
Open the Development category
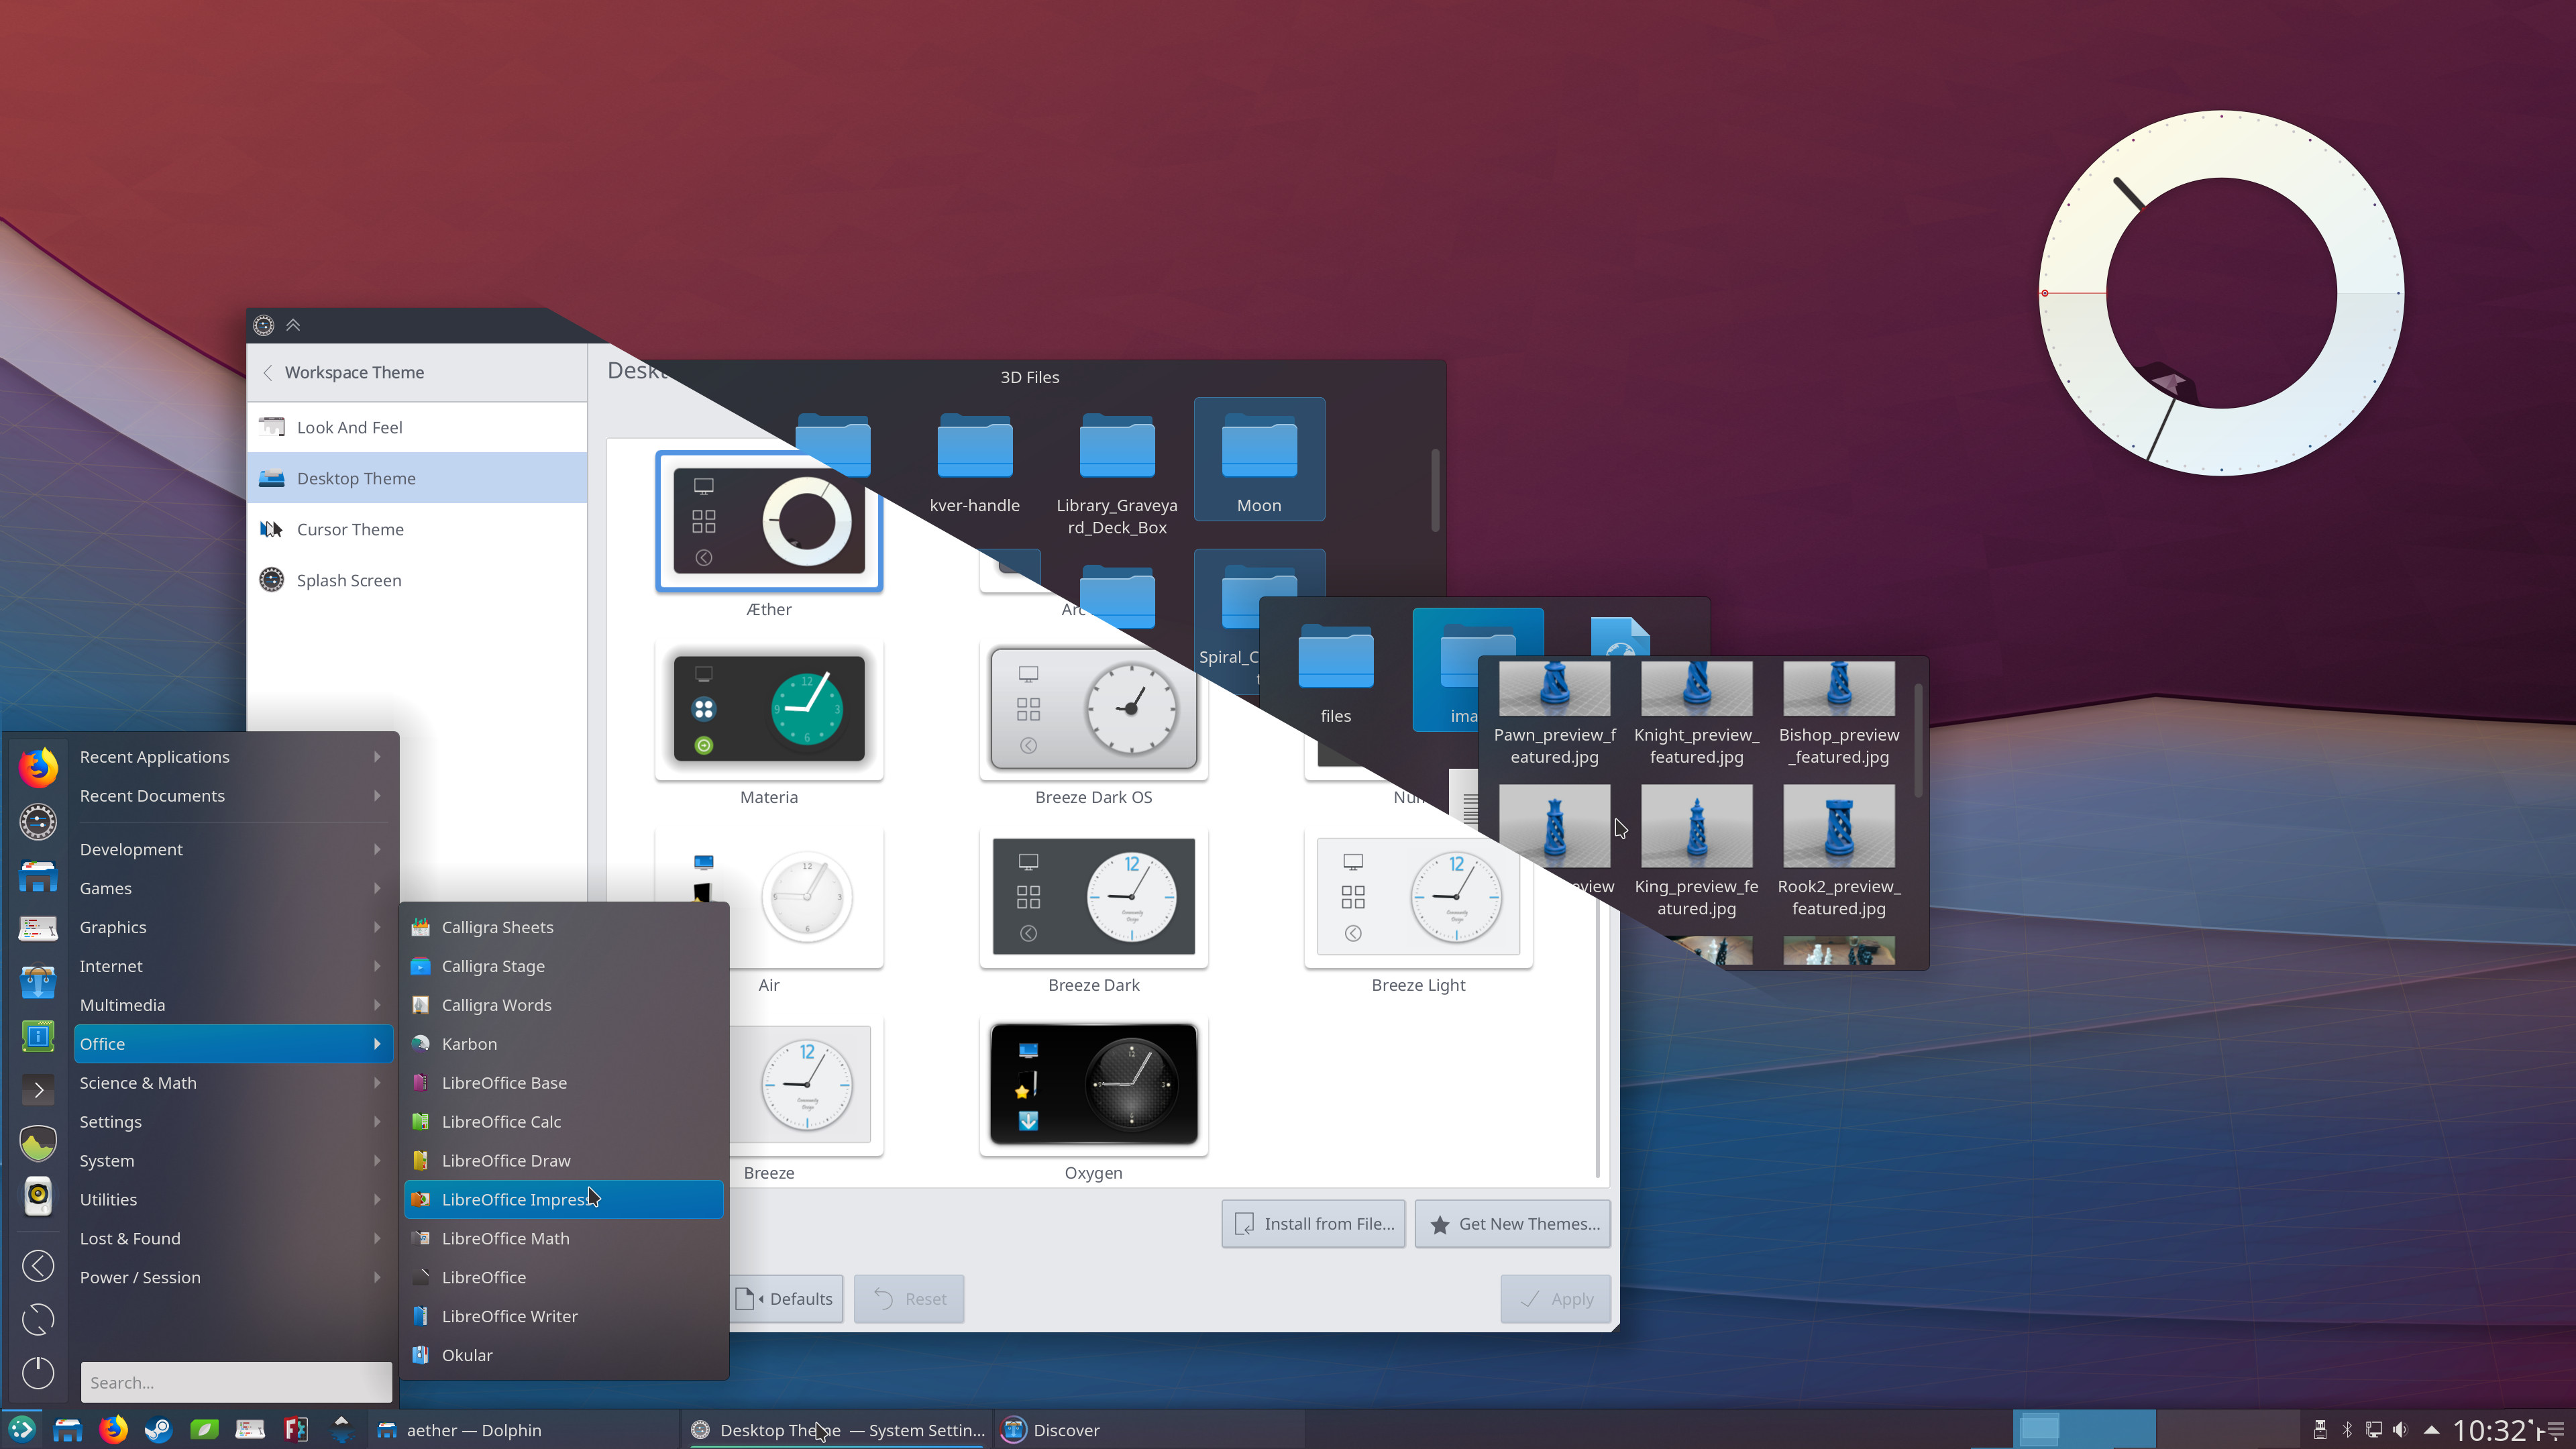click(x=233, y=849)
